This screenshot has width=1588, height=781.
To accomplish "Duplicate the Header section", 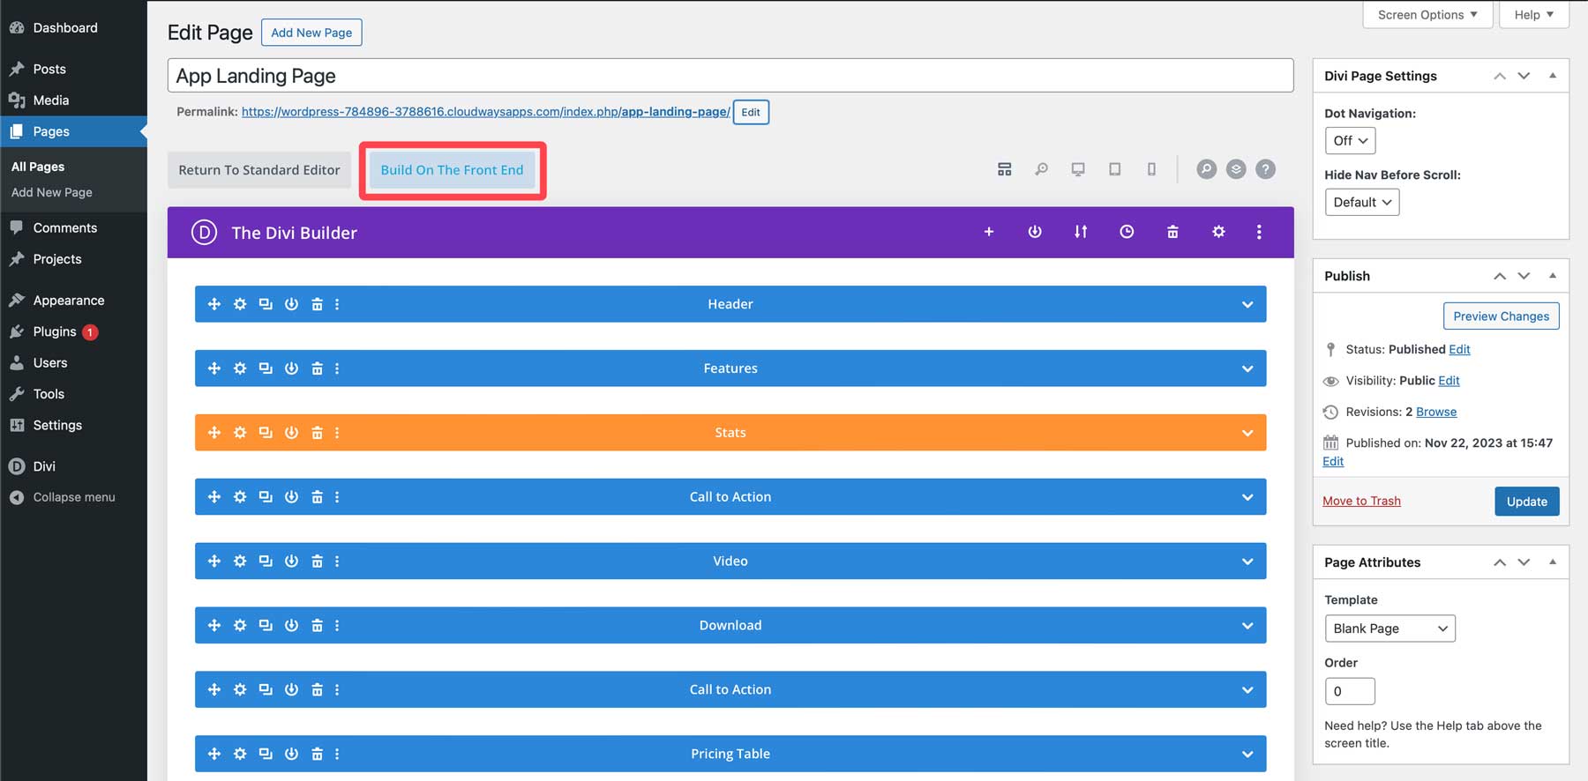I will (x=266, y=304).
